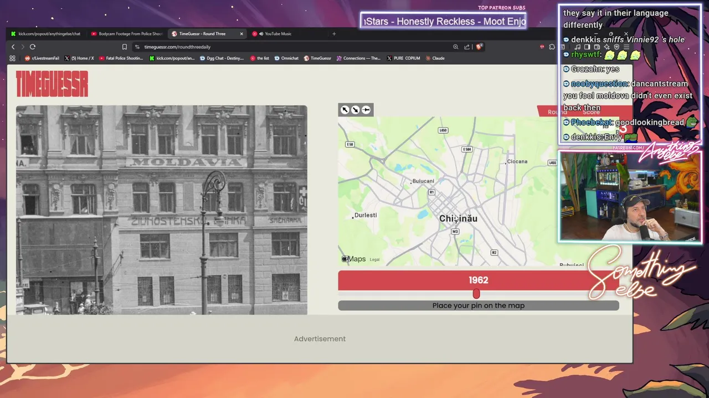Open the kick.com/popout/an... bookmark
709x398 pixels.
tap(172, 58)
